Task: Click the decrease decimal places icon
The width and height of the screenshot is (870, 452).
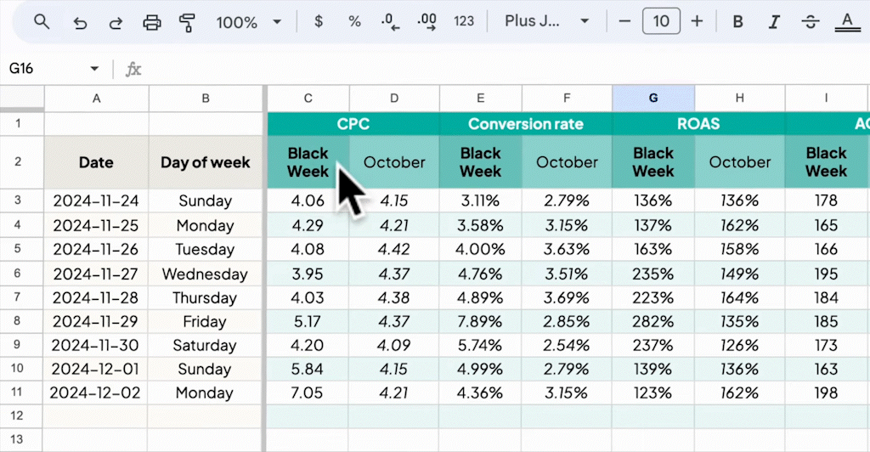Action: coord(391,22)
